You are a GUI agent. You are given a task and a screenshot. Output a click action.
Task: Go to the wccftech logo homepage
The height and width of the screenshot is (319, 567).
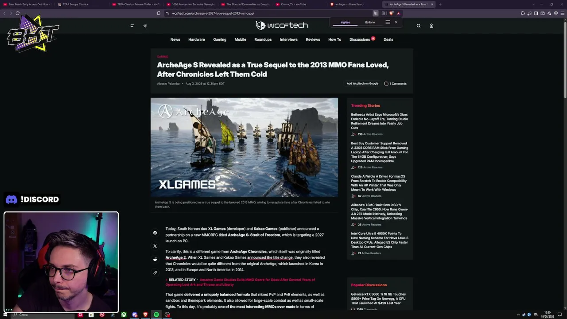[x=282, y=26]
